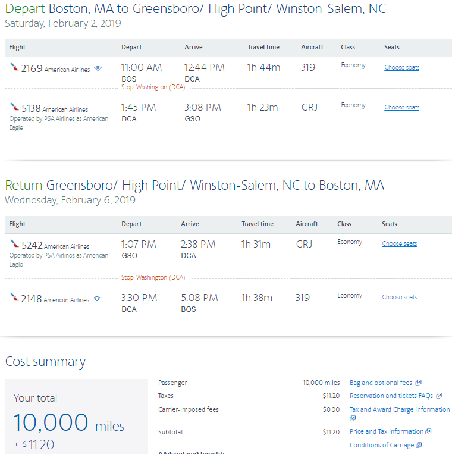Screen dimensions: 452x454
Task: Click the American Airlines logo beside flight 5242
Action: [x=14, y=245]
